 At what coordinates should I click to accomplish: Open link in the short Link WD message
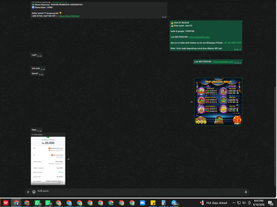pyautogui.click(x=223, y=62)
